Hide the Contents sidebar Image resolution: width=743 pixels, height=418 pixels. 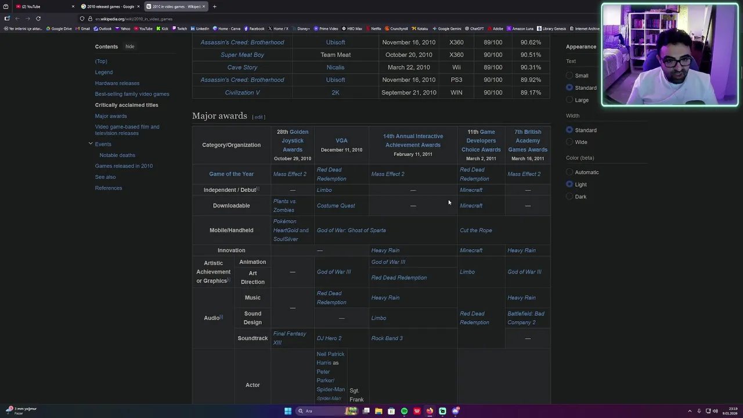[129, 46]
